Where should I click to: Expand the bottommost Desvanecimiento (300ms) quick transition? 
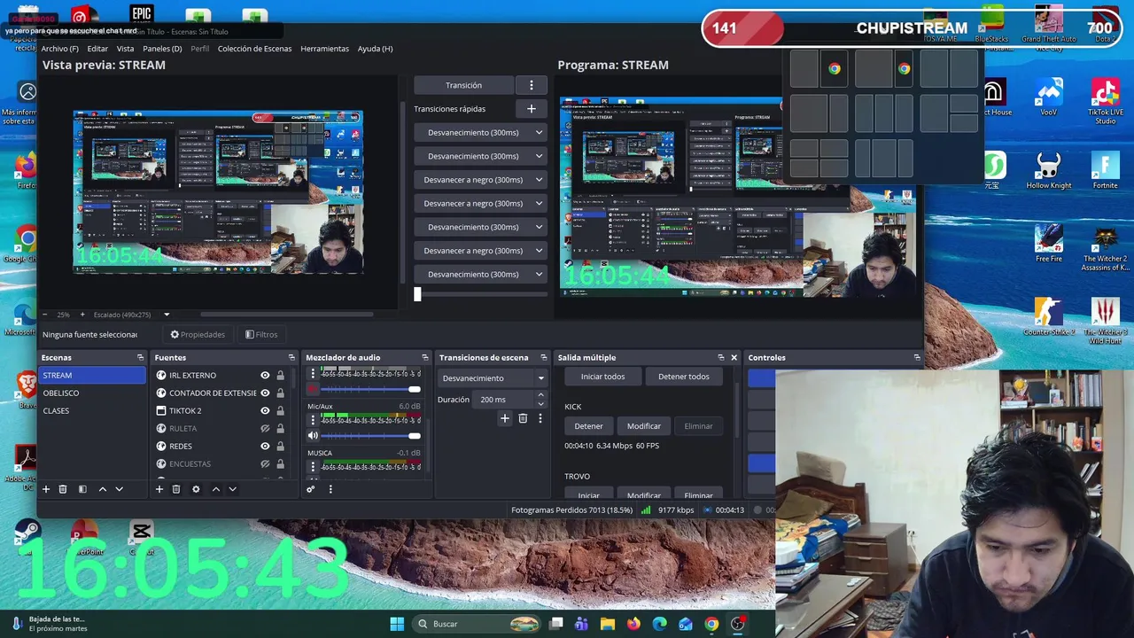point(539,274)
